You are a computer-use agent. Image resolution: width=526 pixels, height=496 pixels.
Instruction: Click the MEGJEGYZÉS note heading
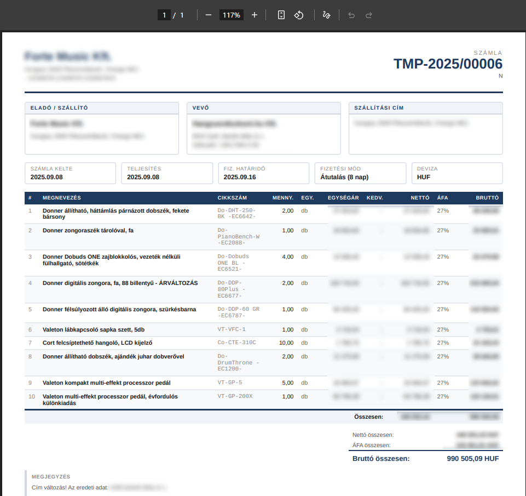pyautogui.click(x=51, y=477)
